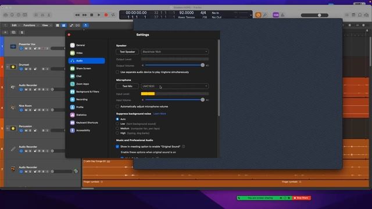This screenshot has width=372, height=209.
Task: Open the Logic Library icon in the toolbar
Action: [5, 15]
